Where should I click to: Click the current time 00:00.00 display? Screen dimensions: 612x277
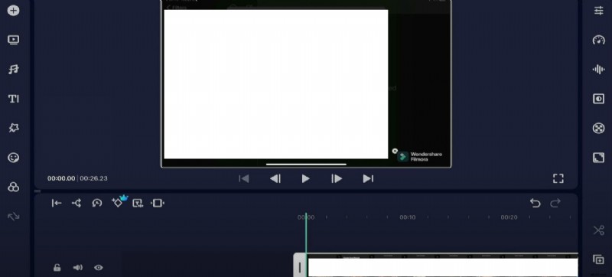click(x=61, y=178)
